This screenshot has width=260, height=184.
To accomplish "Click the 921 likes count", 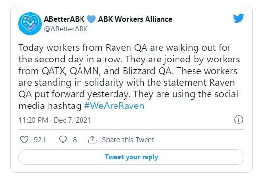I will [x=40, y=140].
